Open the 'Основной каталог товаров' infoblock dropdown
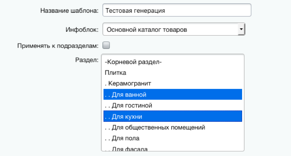291x156 pixels. pyautogui.click(x=171, y=29)
